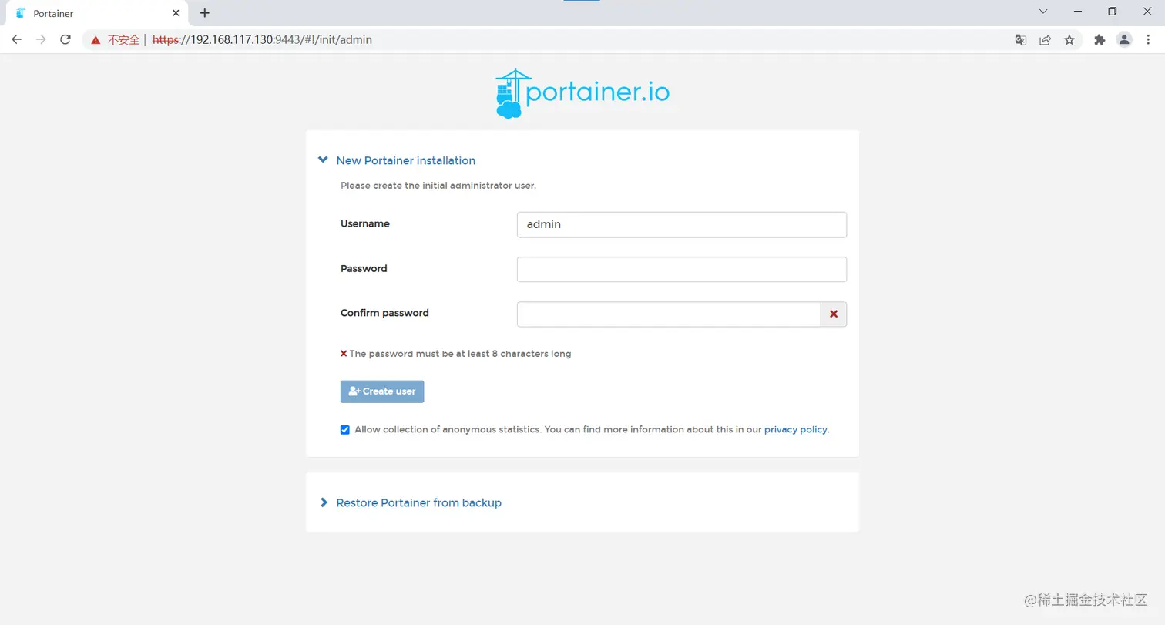Minimize the browser window

[x=1078, y=12]
